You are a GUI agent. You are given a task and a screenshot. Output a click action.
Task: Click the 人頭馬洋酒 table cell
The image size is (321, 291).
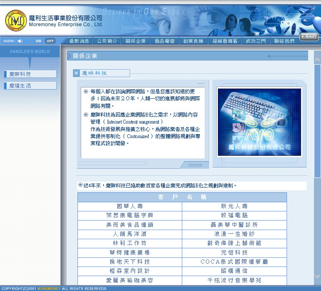(x=130, y=234)
